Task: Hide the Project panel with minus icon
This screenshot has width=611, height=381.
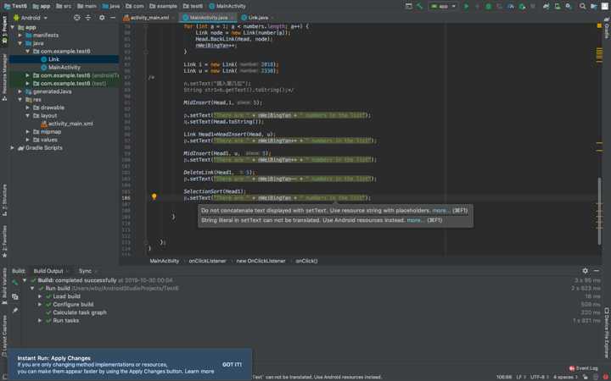Action: (113, 18)
